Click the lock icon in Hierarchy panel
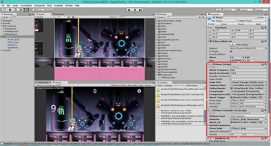Image resolution: width=271 pixels, height=146 pixels. tap(30, 15)
